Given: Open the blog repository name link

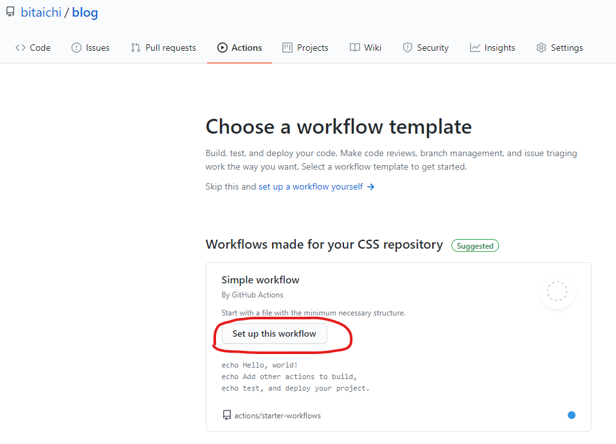Looking at the screenshot, I should pyautogui.click(x=85, y=13).
